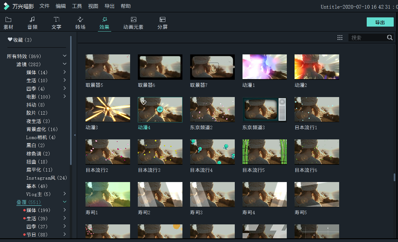Select the 东京频道3 TV-frame thumbnail
This screenshot has height=242, width=398.
[265, 110]
